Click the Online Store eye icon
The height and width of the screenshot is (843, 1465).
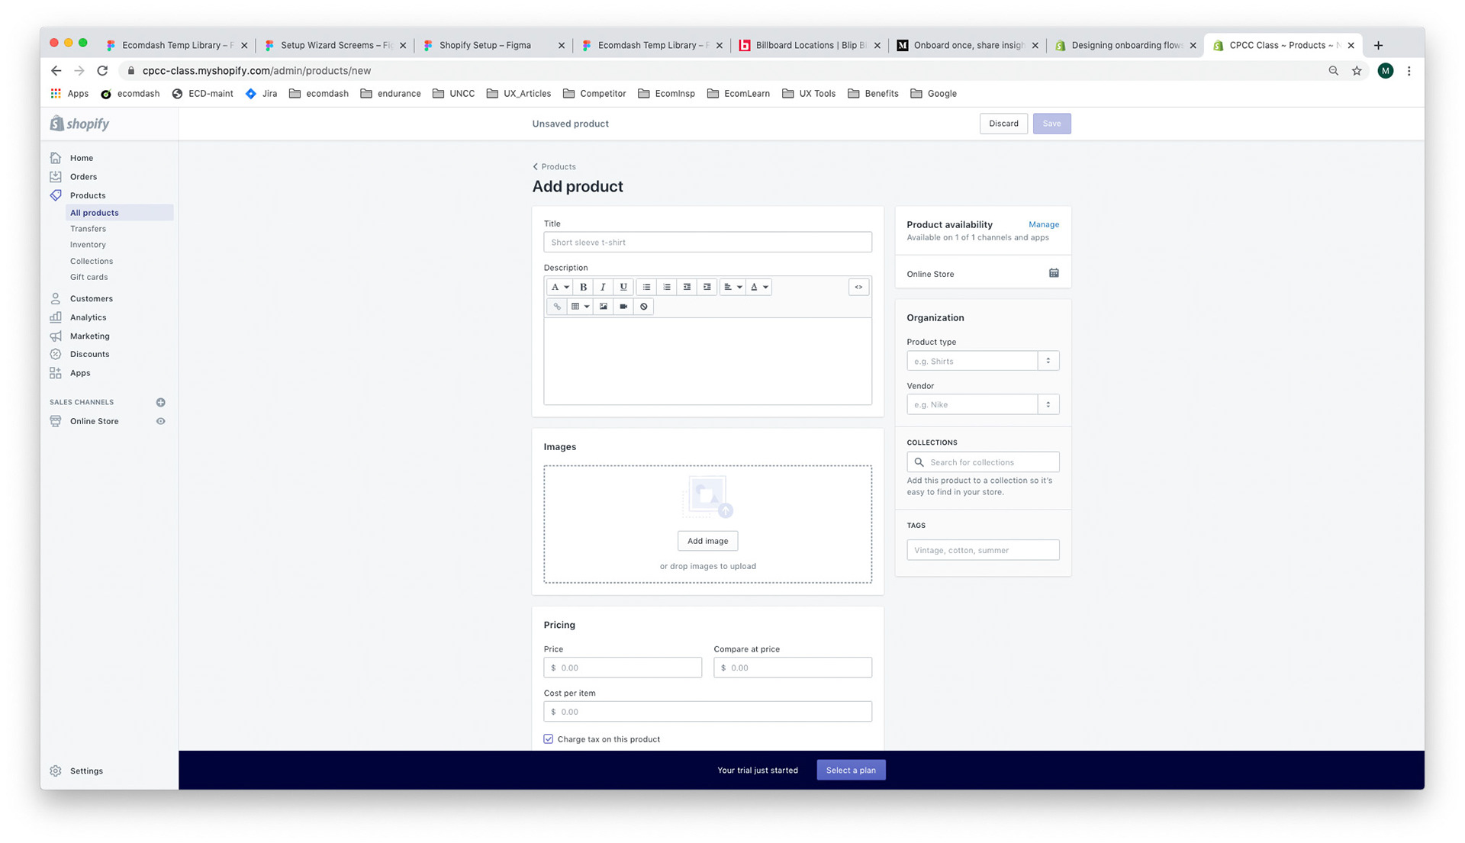click(x=160, y=421)
